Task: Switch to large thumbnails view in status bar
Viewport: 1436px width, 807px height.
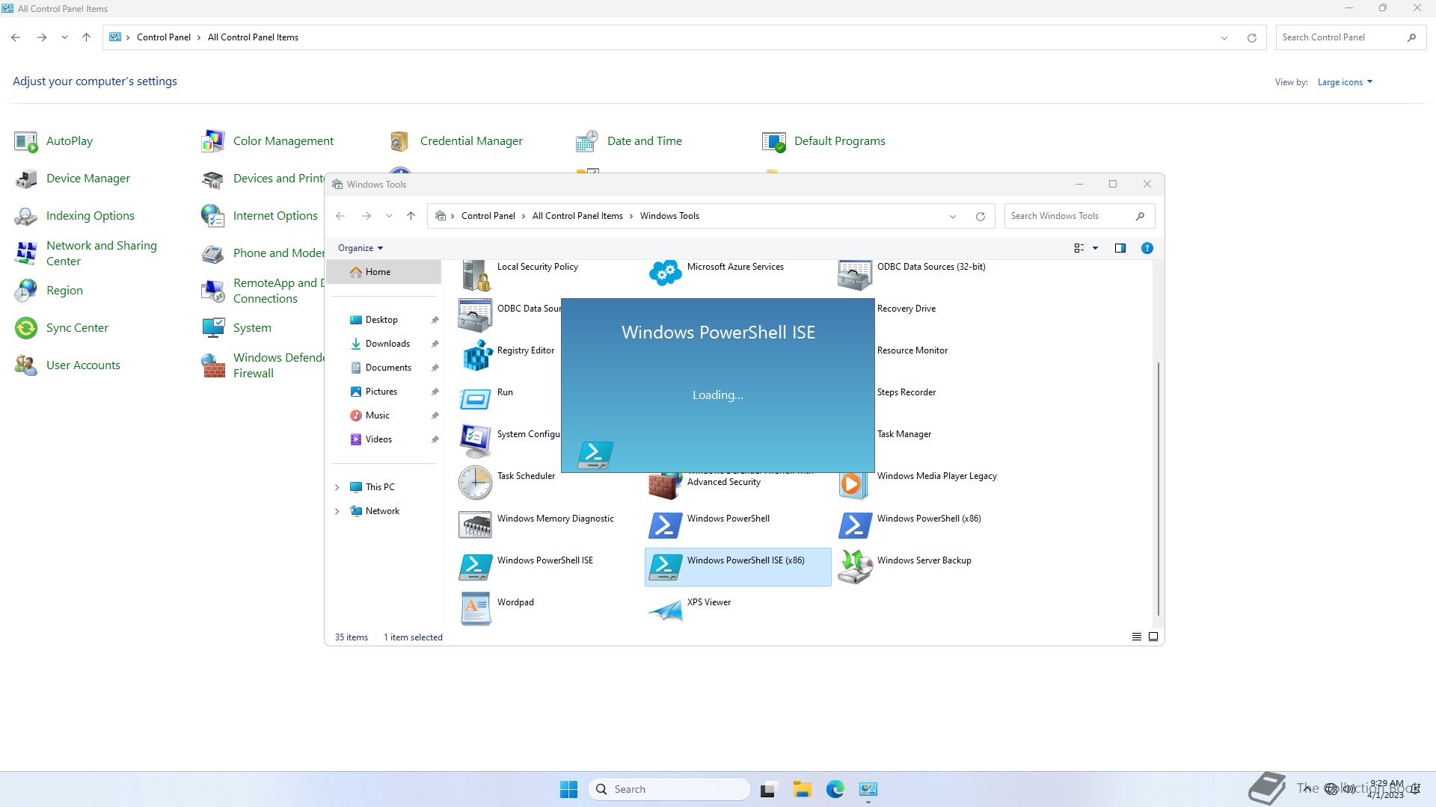Action: pyautogui.click(x=1153, y=637)
